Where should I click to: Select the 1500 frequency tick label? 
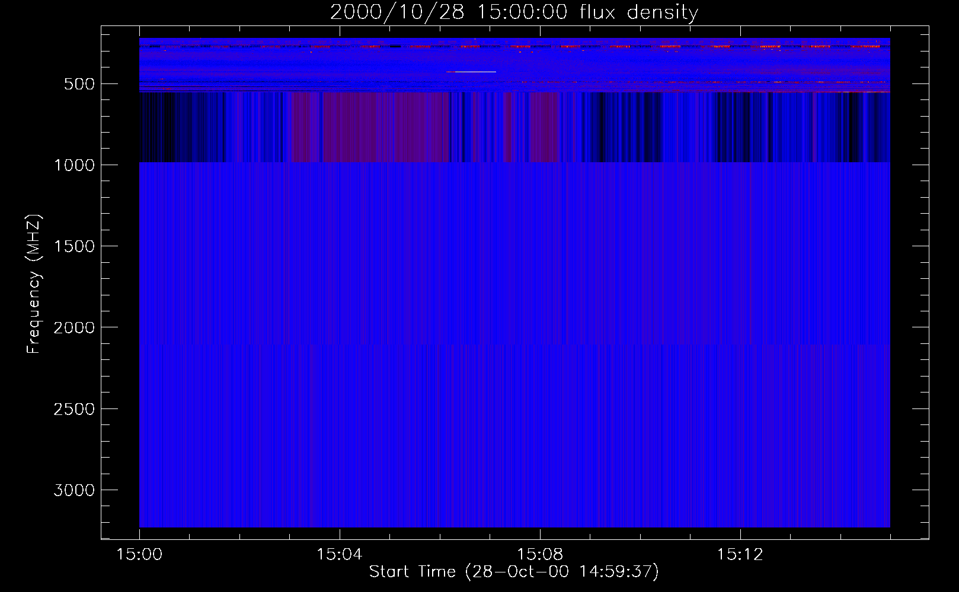click(74, 246)
